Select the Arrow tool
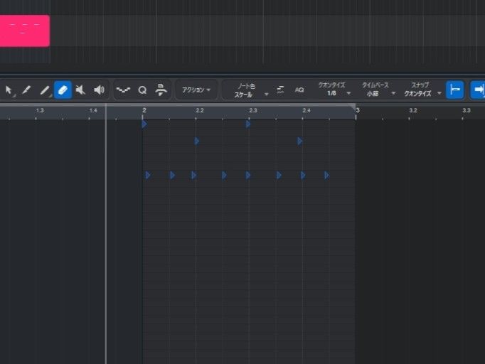This screenshot has width=485, height=364. tap(9, 90)
